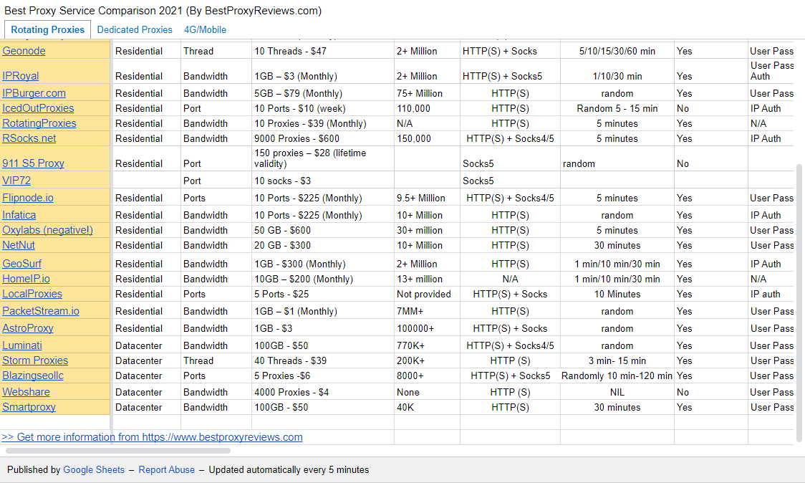Click the PacketStream.io link
This screenshot has height=483, width=805.
click(41, 311)
